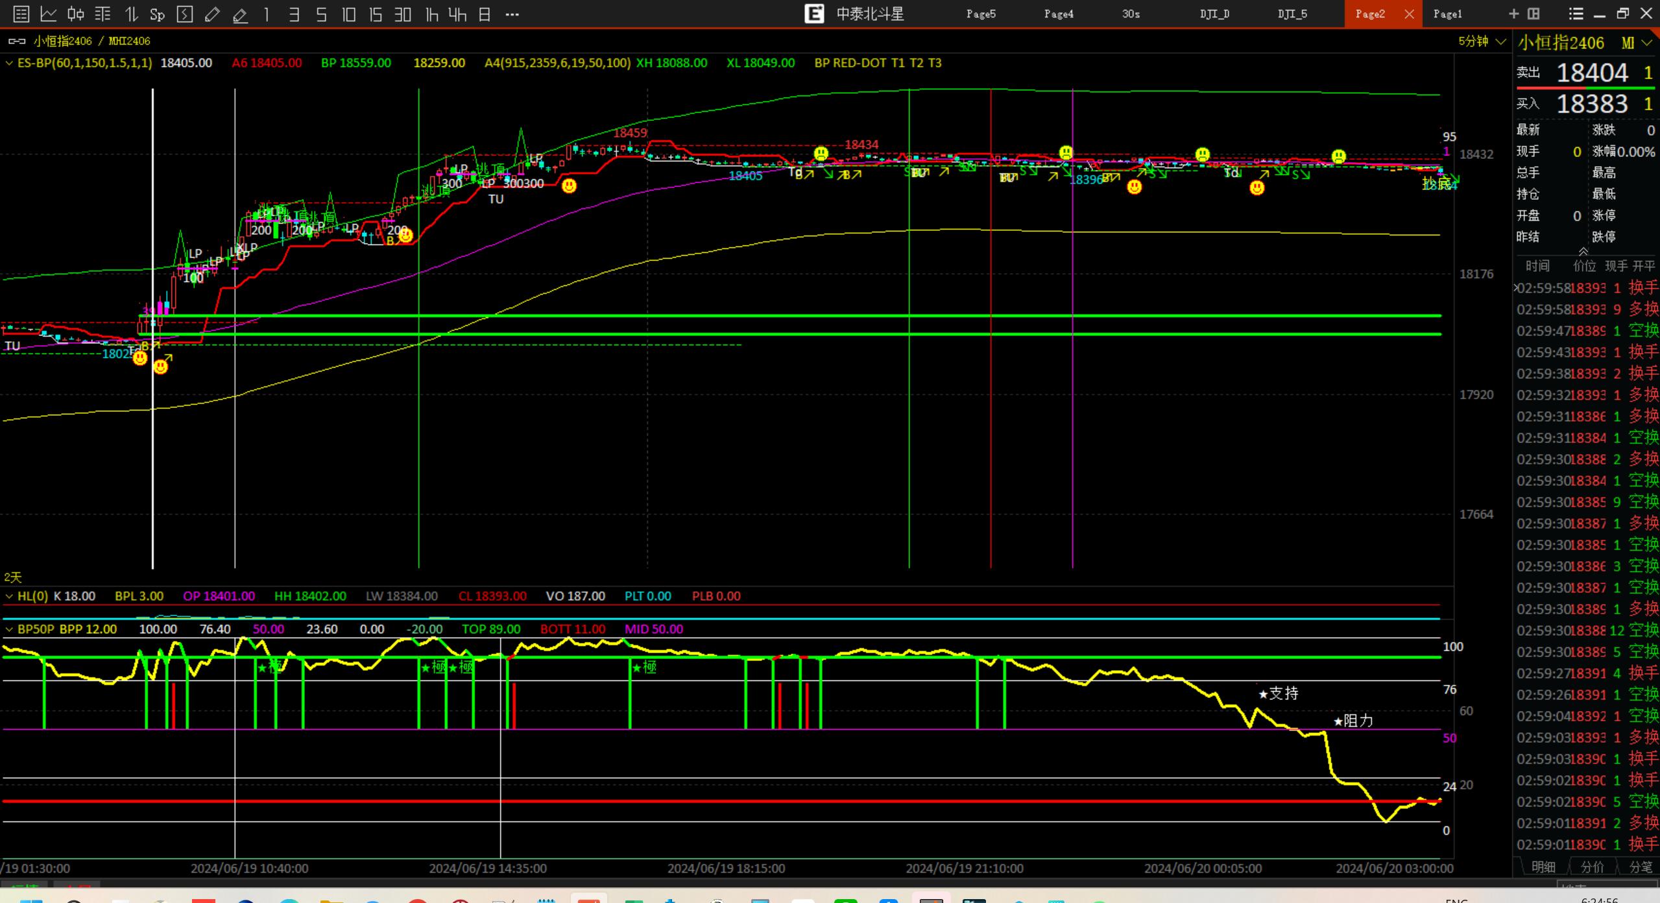Click the 18459 high price label
Screen dimensions: 1660x903
coord(630,133)
